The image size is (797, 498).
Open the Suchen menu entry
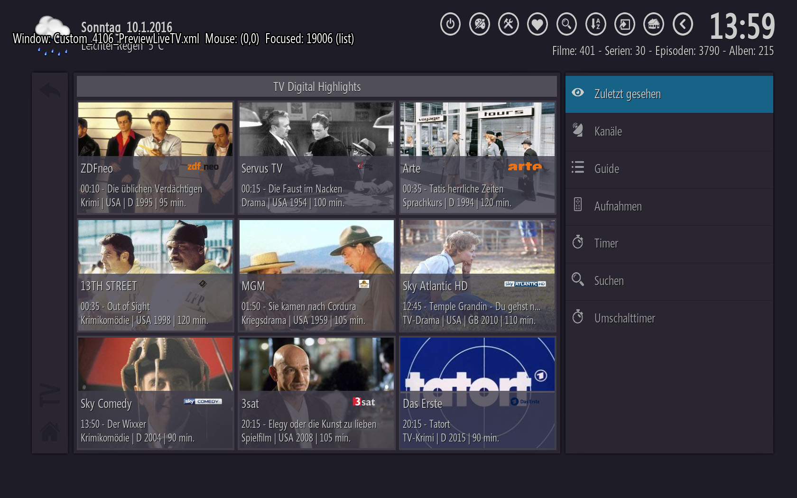pos(669,281)
